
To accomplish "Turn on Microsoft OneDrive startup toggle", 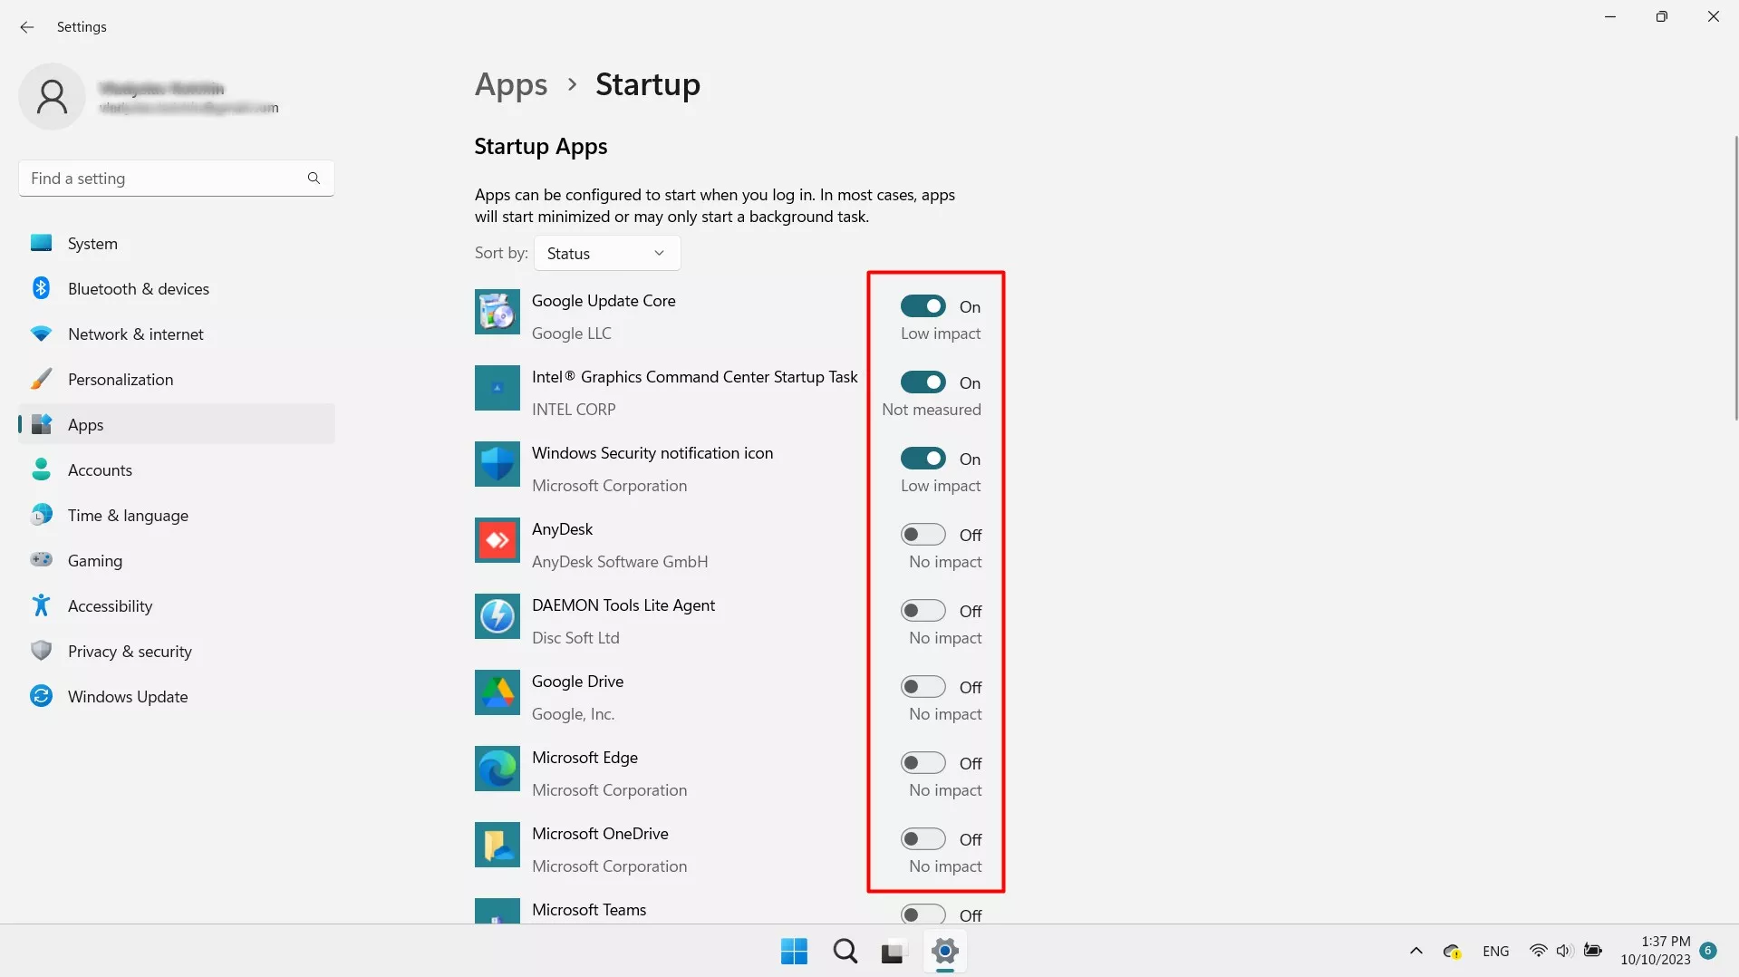I will (x=923, y=839).
